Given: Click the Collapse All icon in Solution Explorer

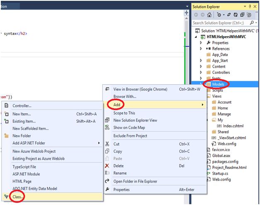Looking at the screenshot, I should (x=242, y=15).
